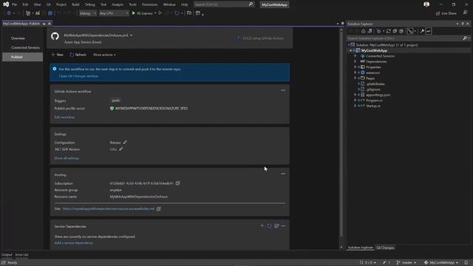The image size is (473, 266).
Task: Edit .NET SDK Version with pencil icon
Action: click(121, 149)
